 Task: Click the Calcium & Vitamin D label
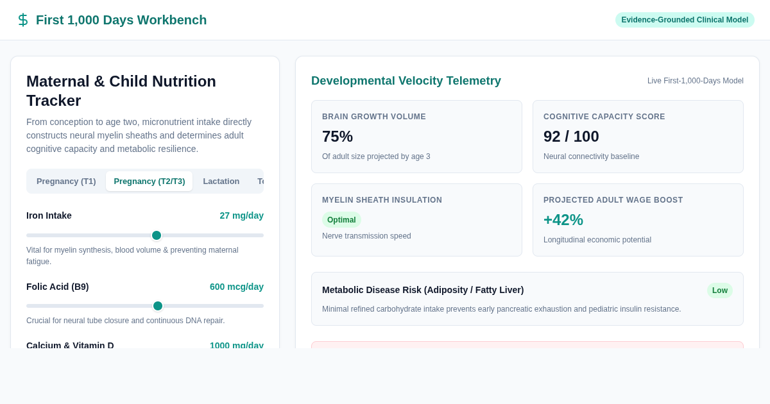[x=70, y=344]
